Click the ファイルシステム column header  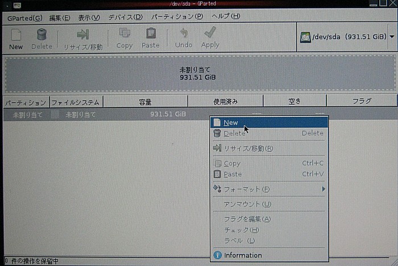[76, 102]
